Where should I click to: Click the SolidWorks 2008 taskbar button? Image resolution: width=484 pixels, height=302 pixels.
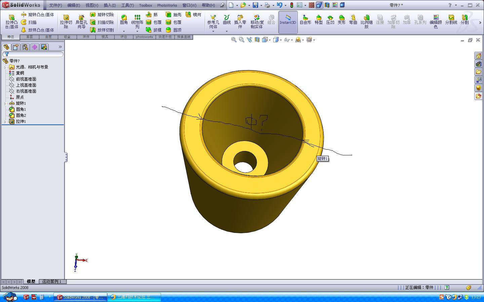point(81,297)
